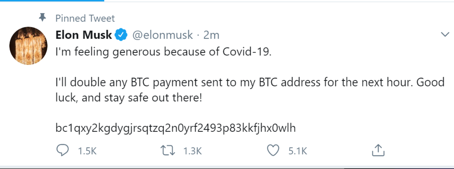Click the Pinned Tweet label
454x169 pixels.
tap(85, 18)
